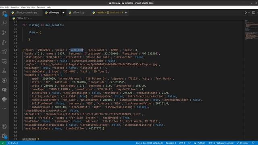Split the editor right

pyautogui.click(x=254, y=12)
